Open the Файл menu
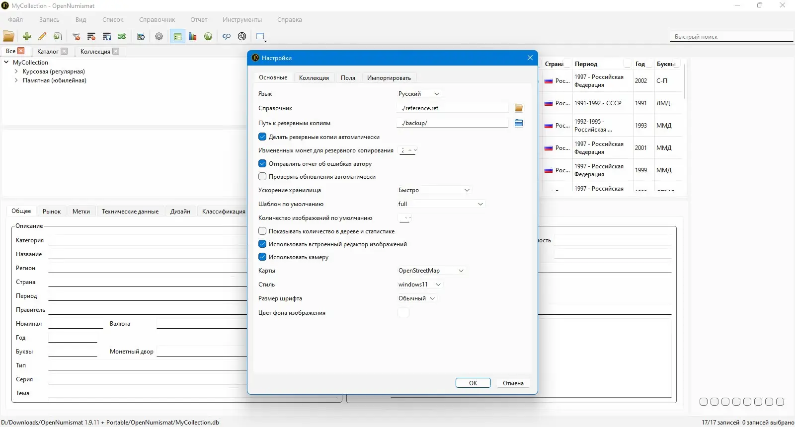This screenshot has width=795, height=427. pos(15,20)
